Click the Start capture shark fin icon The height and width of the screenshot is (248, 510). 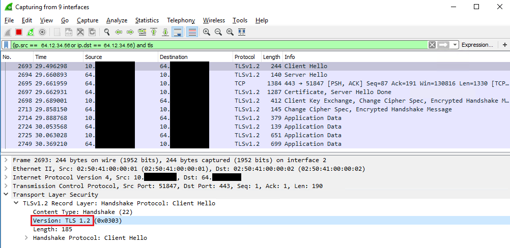click(9, 32)
